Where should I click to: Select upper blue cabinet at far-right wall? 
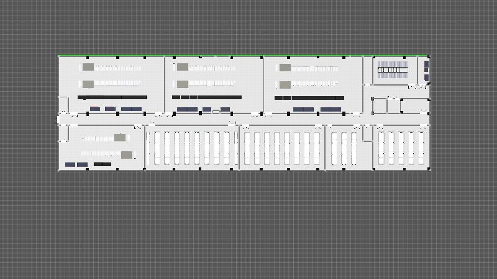[x=426, y=64]
